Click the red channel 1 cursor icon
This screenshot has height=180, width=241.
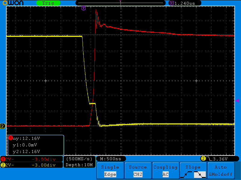point(11,138)
